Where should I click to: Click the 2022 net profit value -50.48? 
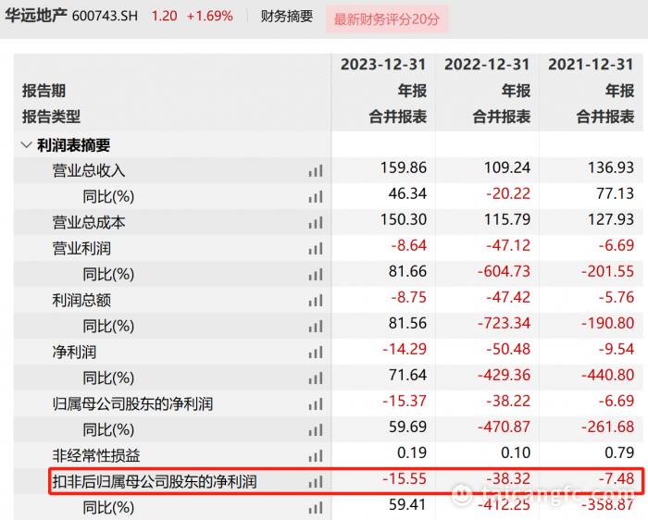508,349
